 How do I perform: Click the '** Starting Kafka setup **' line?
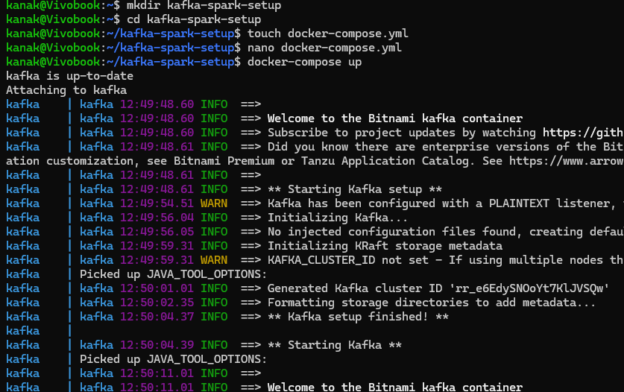pyautogui.click(x=355, y=189)
